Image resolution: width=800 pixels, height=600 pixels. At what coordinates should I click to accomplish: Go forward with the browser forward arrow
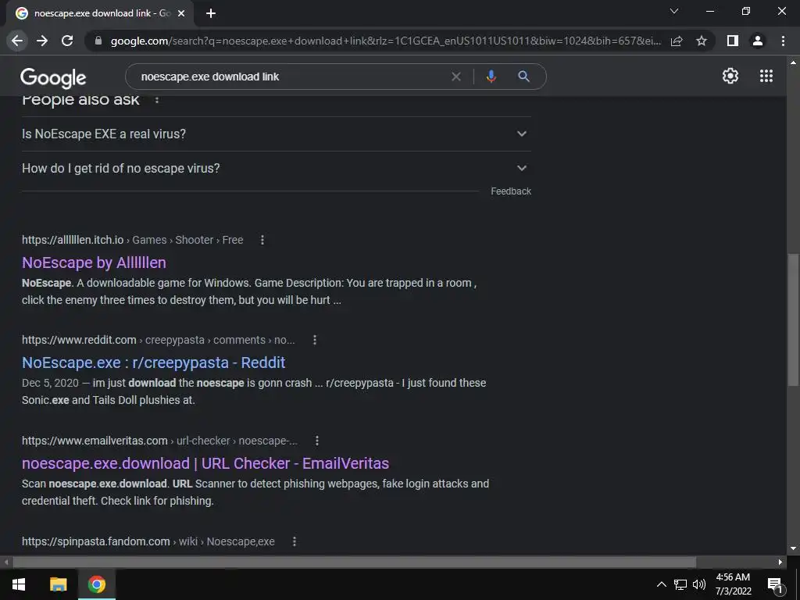coord(42,41)
